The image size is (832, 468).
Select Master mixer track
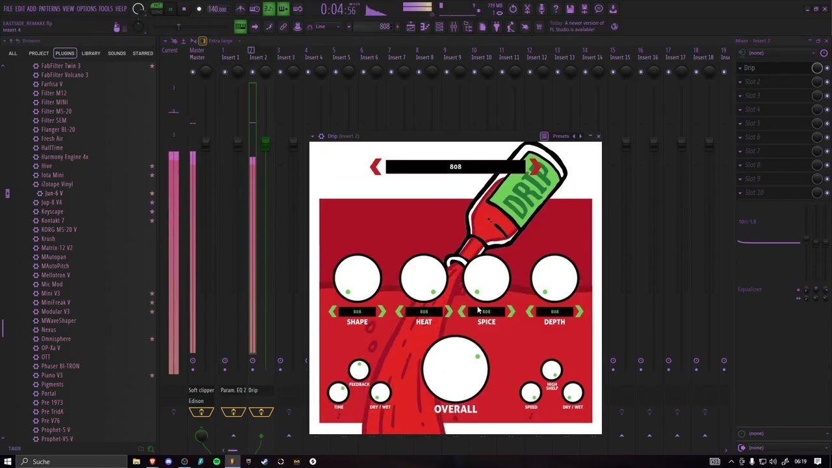tap(197, 57)
